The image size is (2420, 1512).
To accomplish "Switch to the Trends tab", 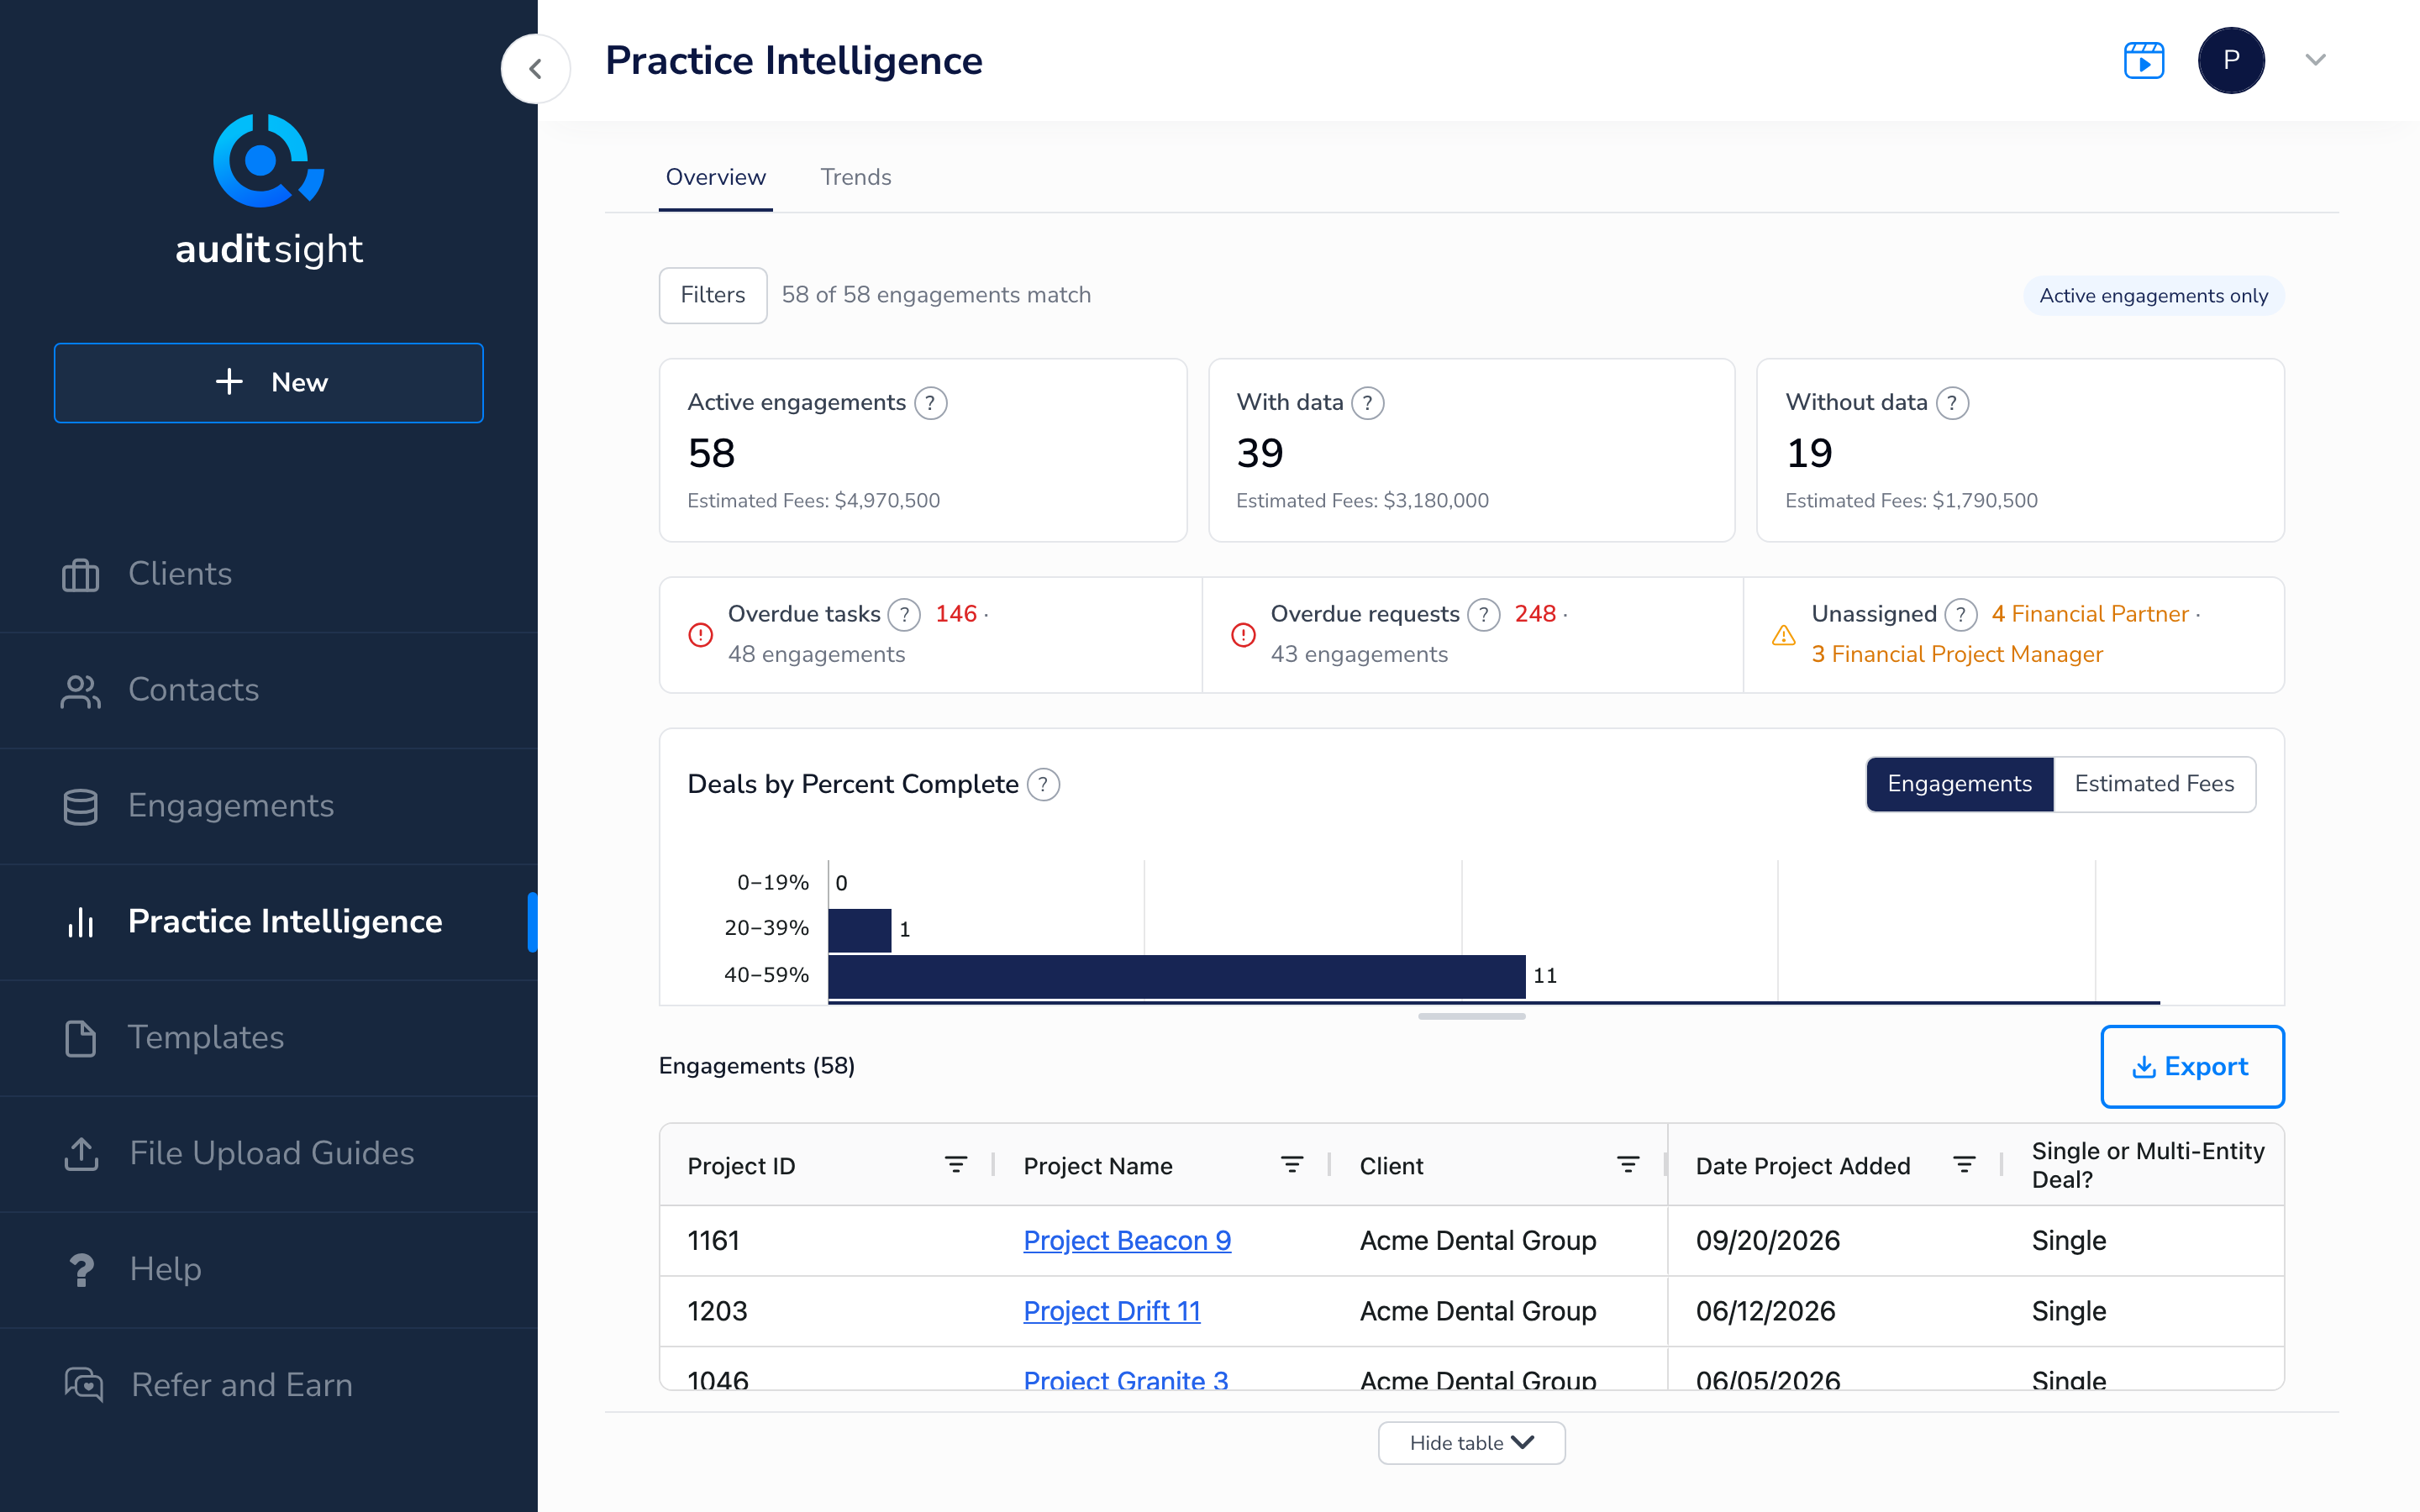I will [855, 177].
